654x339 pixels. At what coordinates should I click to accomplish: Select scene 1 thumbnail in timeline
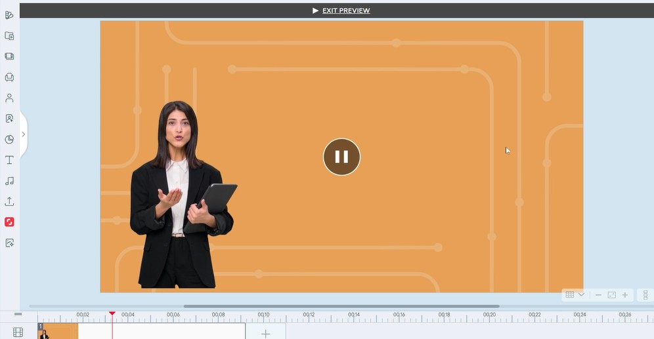58,331
